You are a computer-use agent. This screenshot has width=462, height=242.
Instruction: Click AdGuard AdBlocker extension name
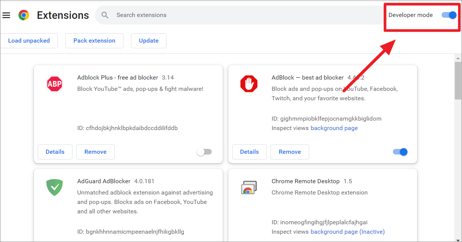[x=104, y=181]
